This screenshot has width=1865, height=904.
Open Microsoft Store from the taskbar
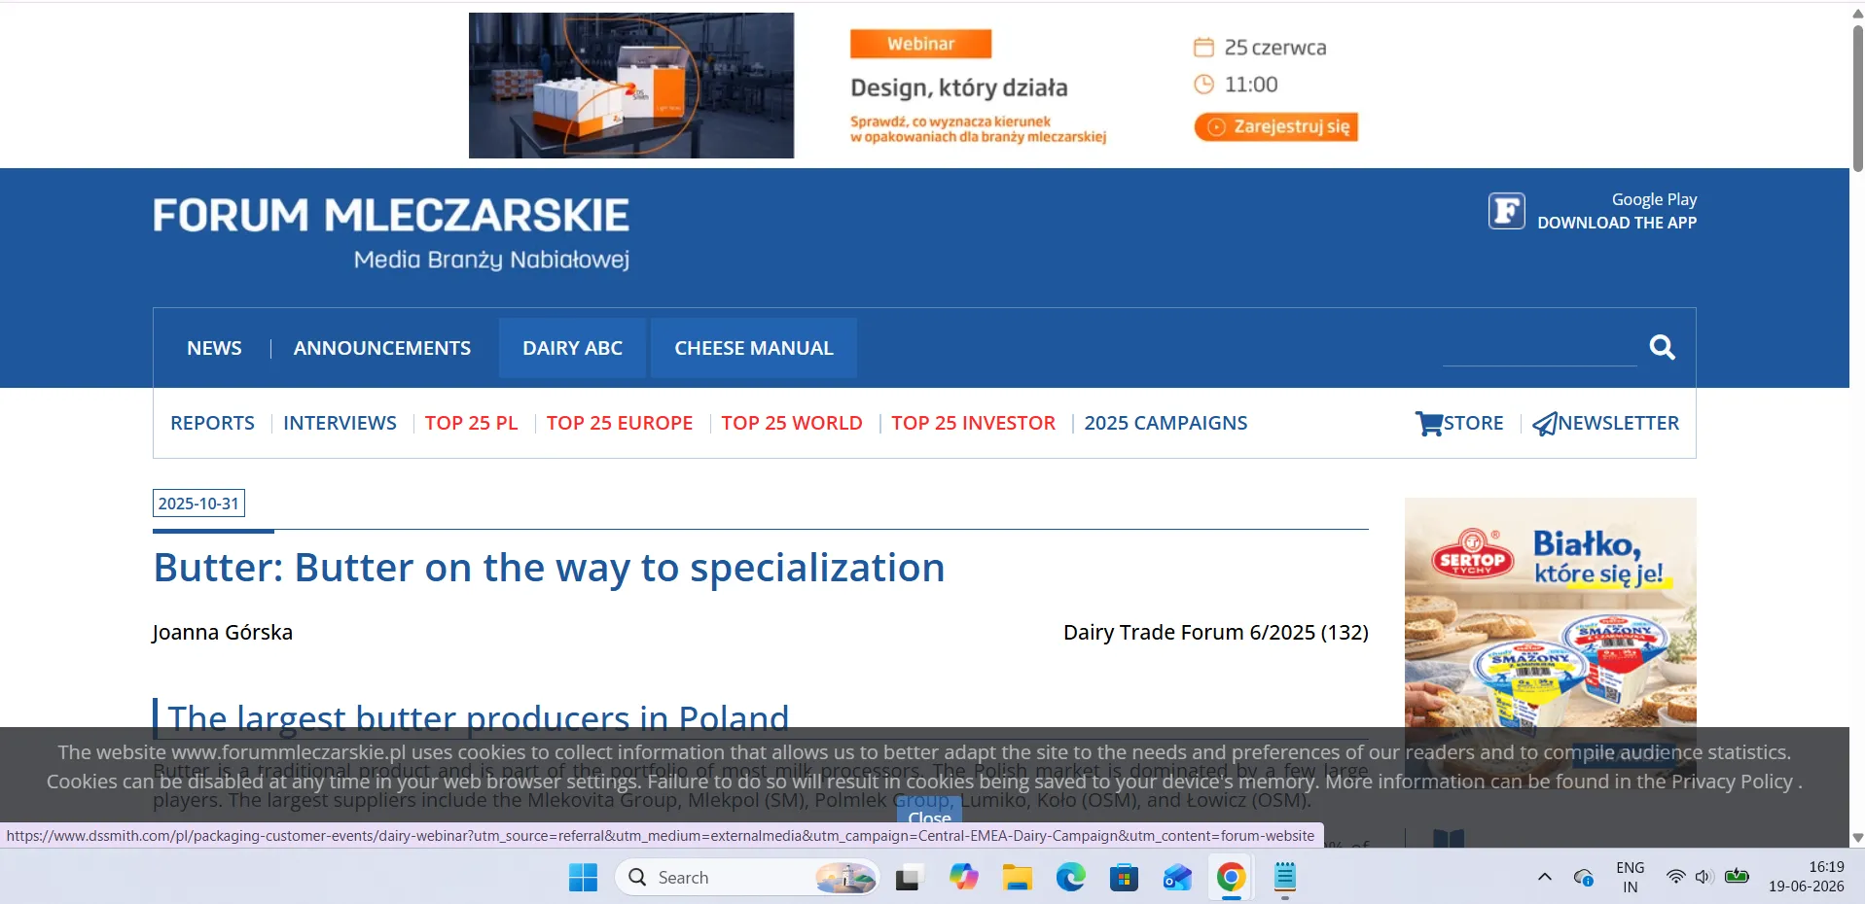(1124, 878)
